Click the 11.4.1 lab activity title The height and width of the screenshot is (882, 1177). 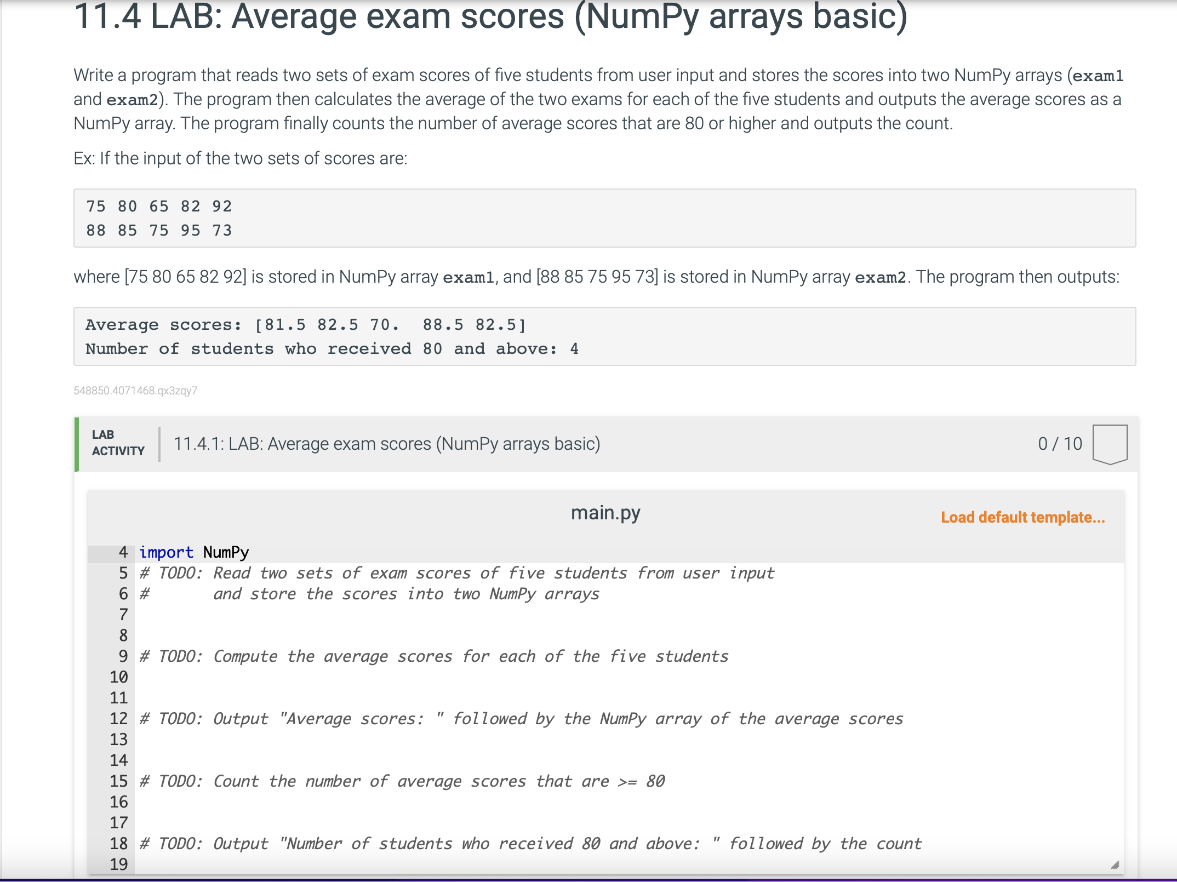(386, 444)
